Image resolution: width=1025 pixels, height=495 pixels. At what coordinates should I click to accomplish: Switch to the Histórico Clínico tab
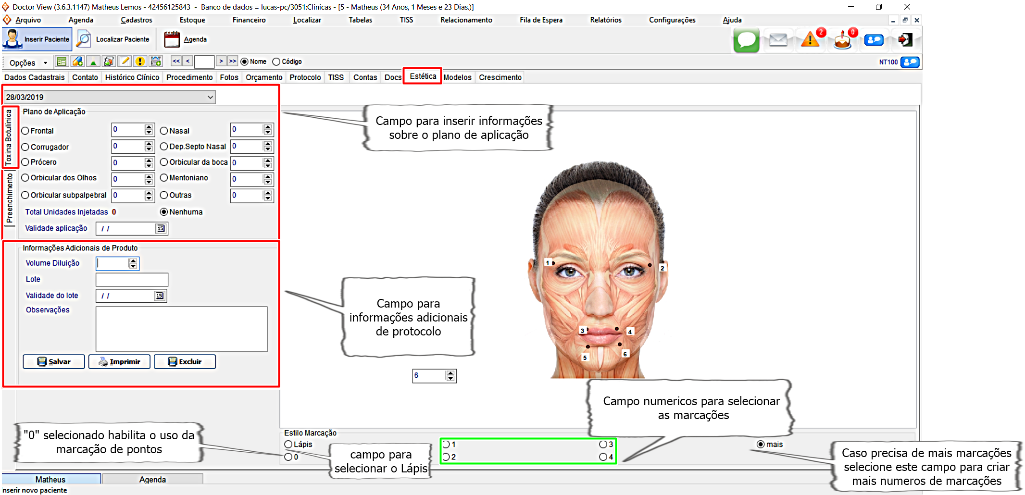tap(132, 77)
